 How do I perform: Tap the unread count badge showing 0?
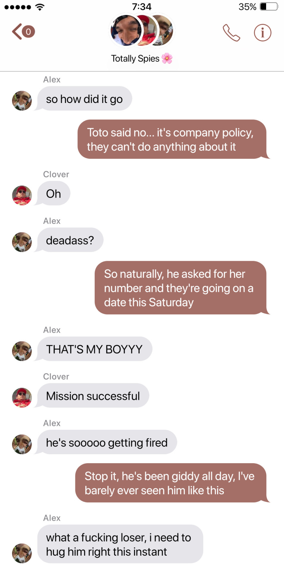[x=28, y=31]
